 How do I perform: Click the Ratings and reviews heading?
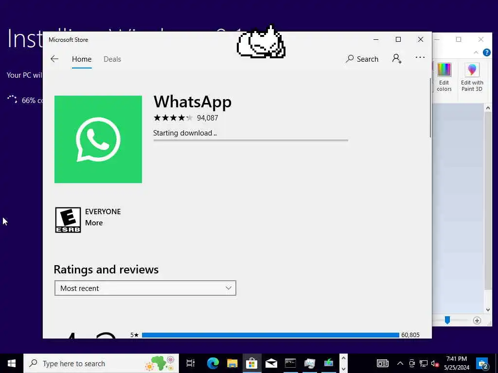point(106,270)
